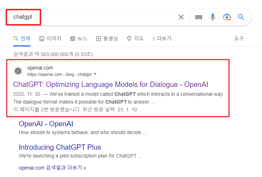Open the on-screen keyboard input tool

tap(199, 17)
